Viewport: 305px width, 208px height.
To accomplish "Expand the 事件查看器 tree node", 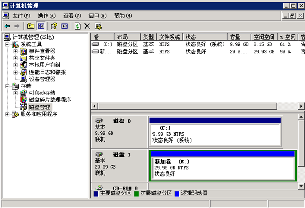I will coord(16,51).
